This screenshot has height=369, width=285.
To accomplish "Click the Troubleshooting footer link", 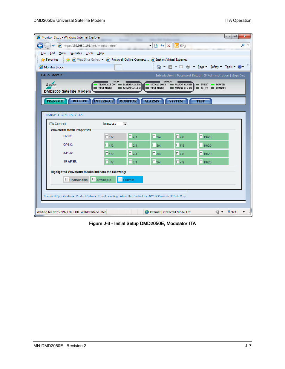I will point(108,196).
